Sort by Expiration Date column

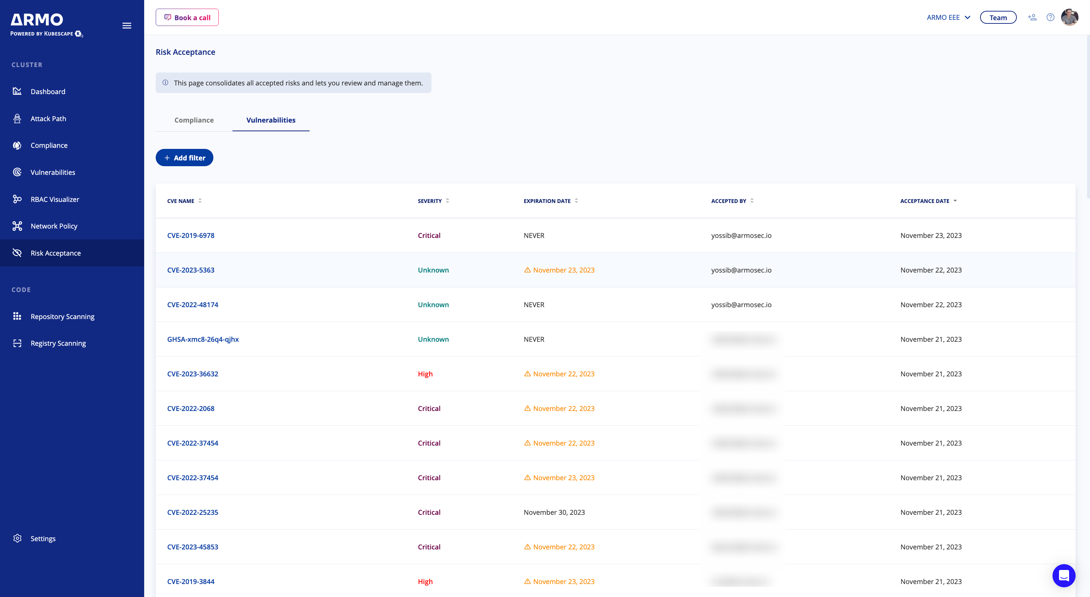pyautogui.click(x=576, y=201)
